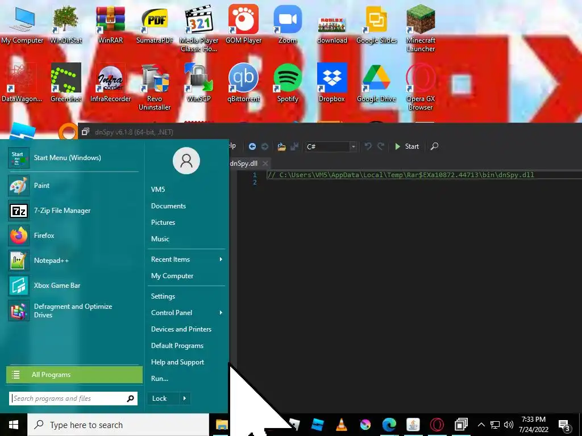Open the WinRAR desktop shortcut
Viewport: 582px width, 436px height.
[x=110, y=24]
